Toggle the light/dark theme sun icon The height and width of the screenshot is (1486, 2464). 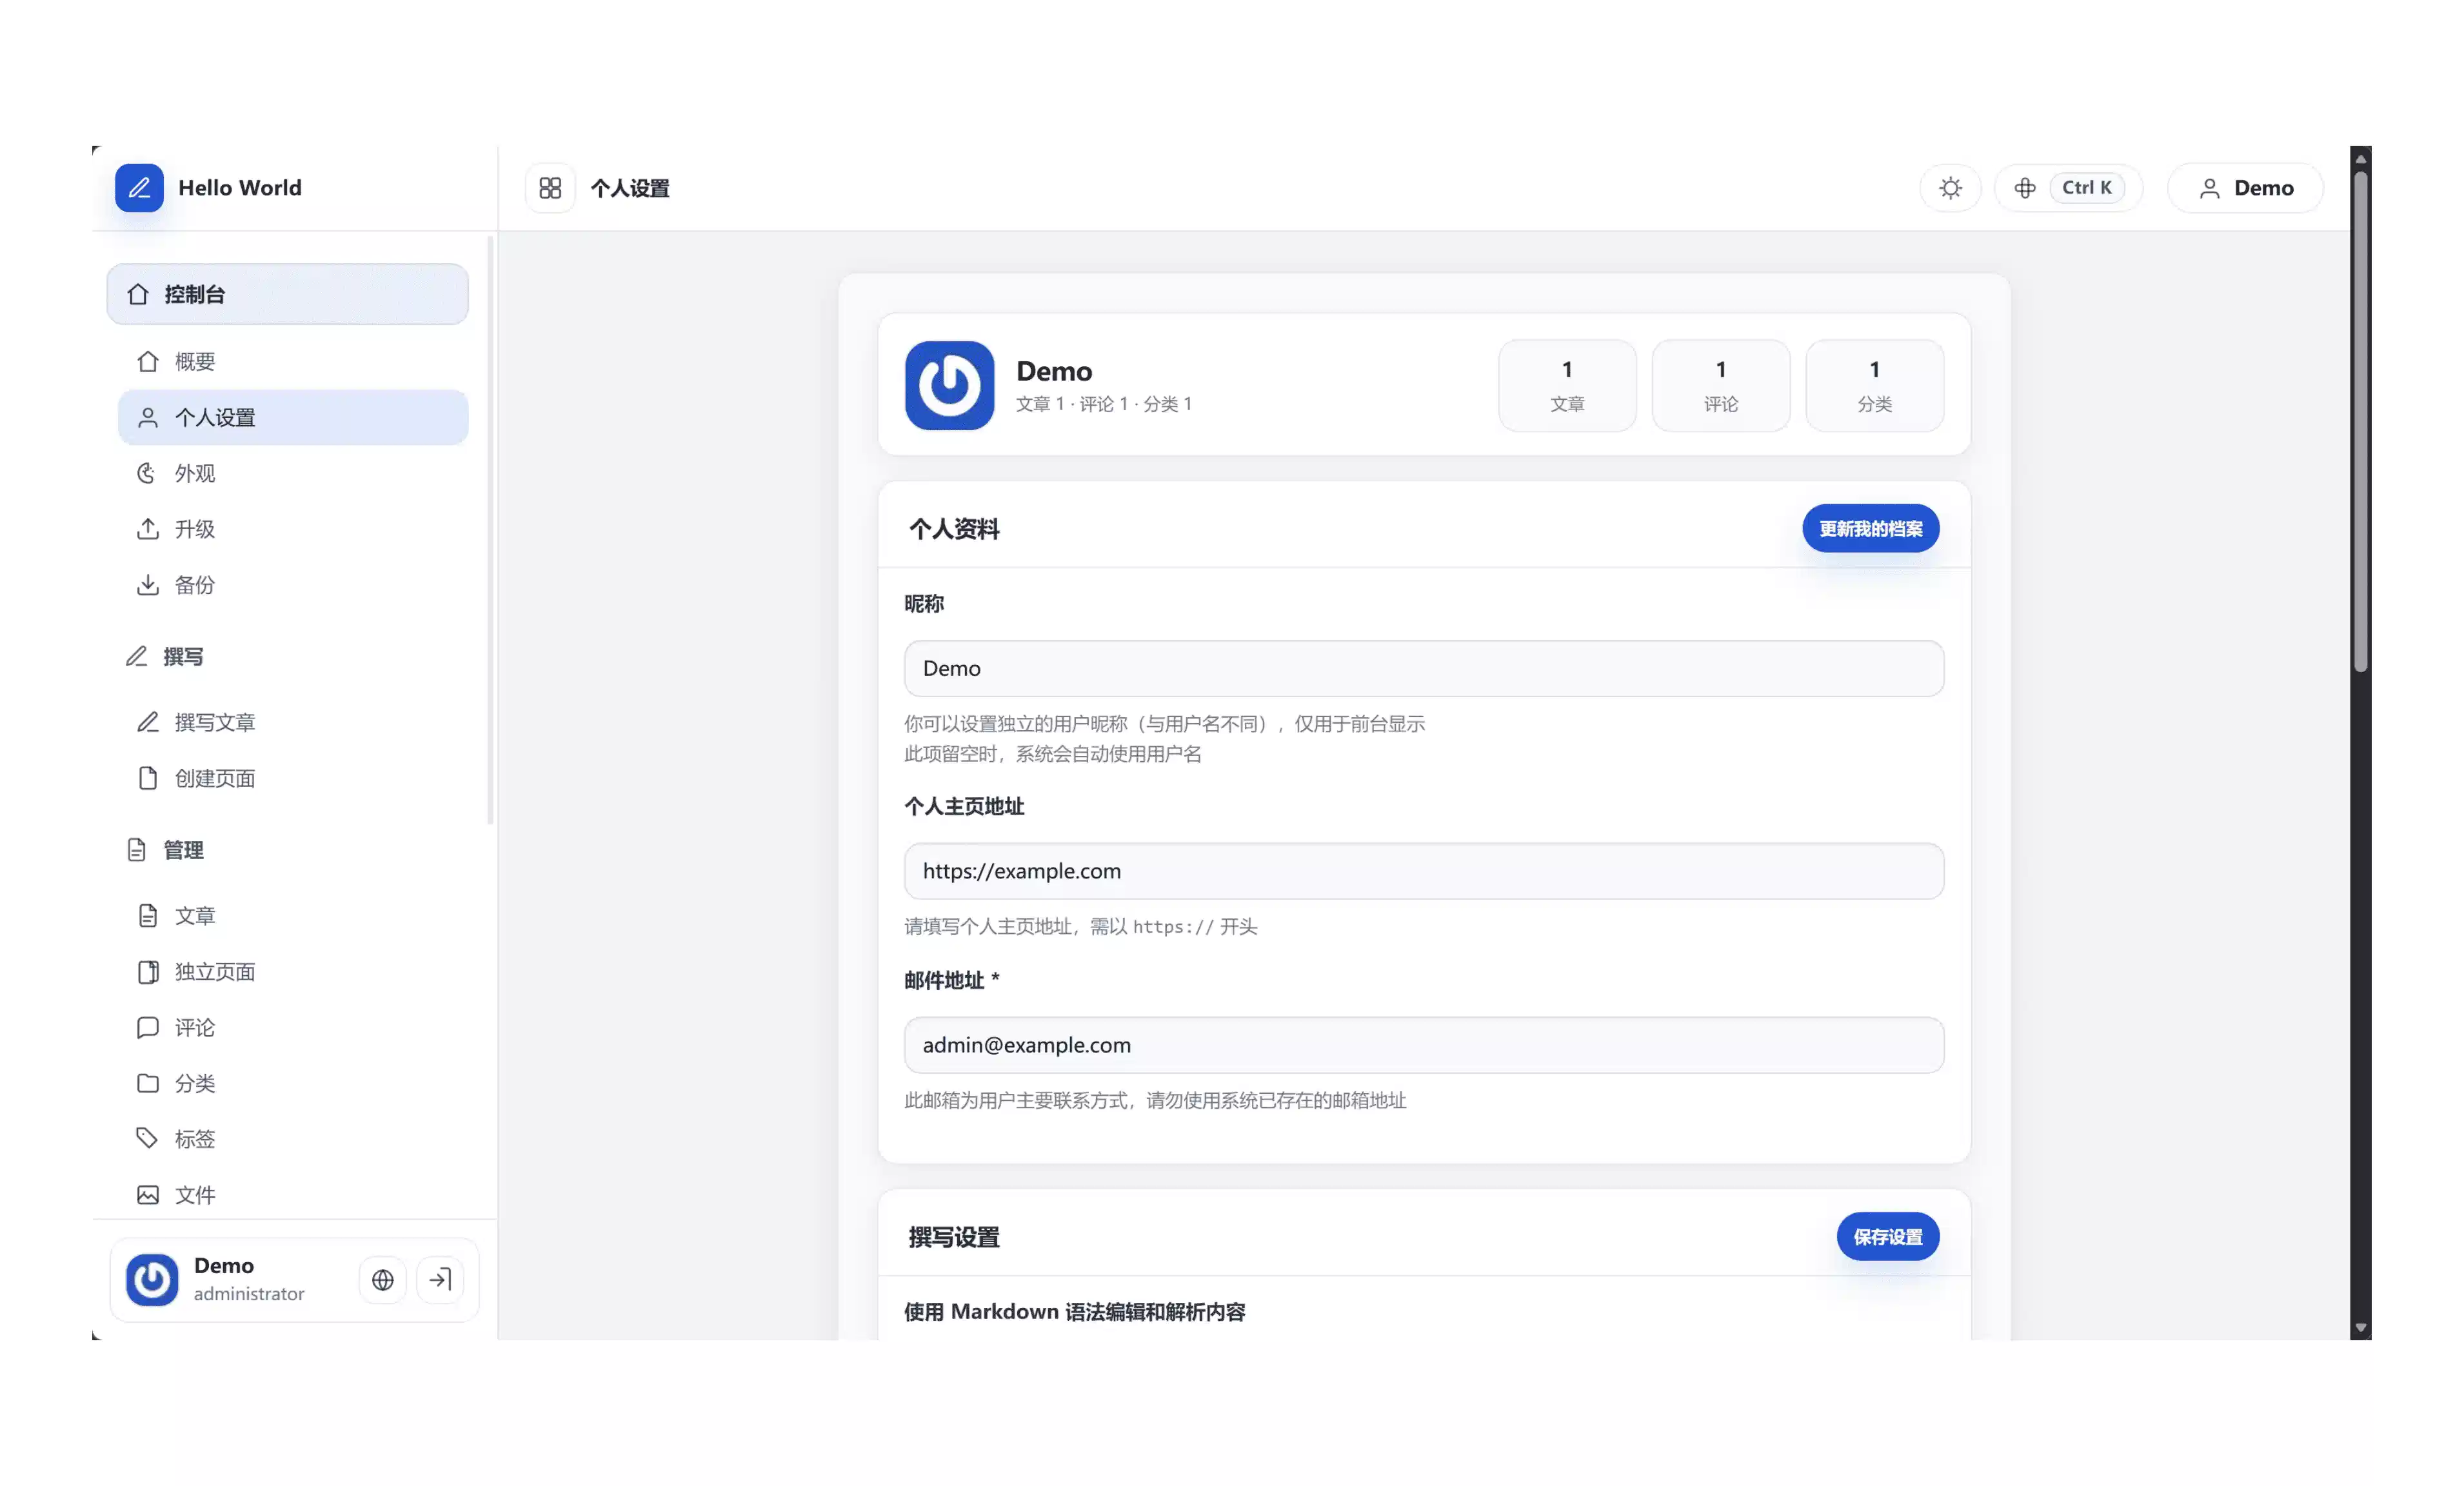[1950, 188]
